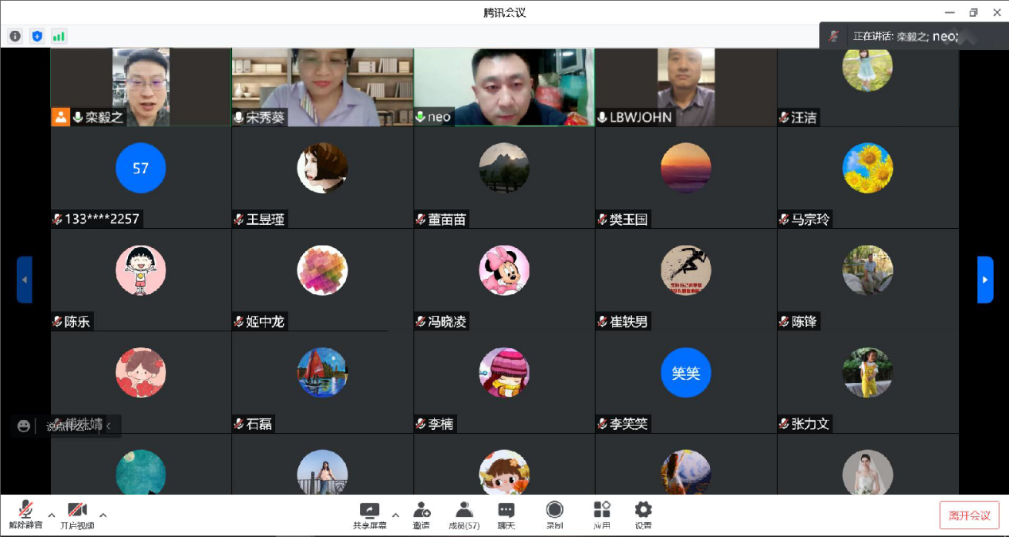Expand the arrow beside 共享屏幕
1009x537 pixels.
pyautogui.click(x=395, y=515)
